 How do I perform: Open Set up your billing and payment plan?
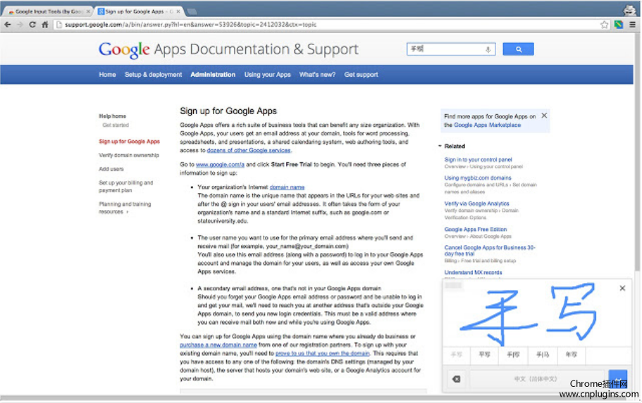126,187
